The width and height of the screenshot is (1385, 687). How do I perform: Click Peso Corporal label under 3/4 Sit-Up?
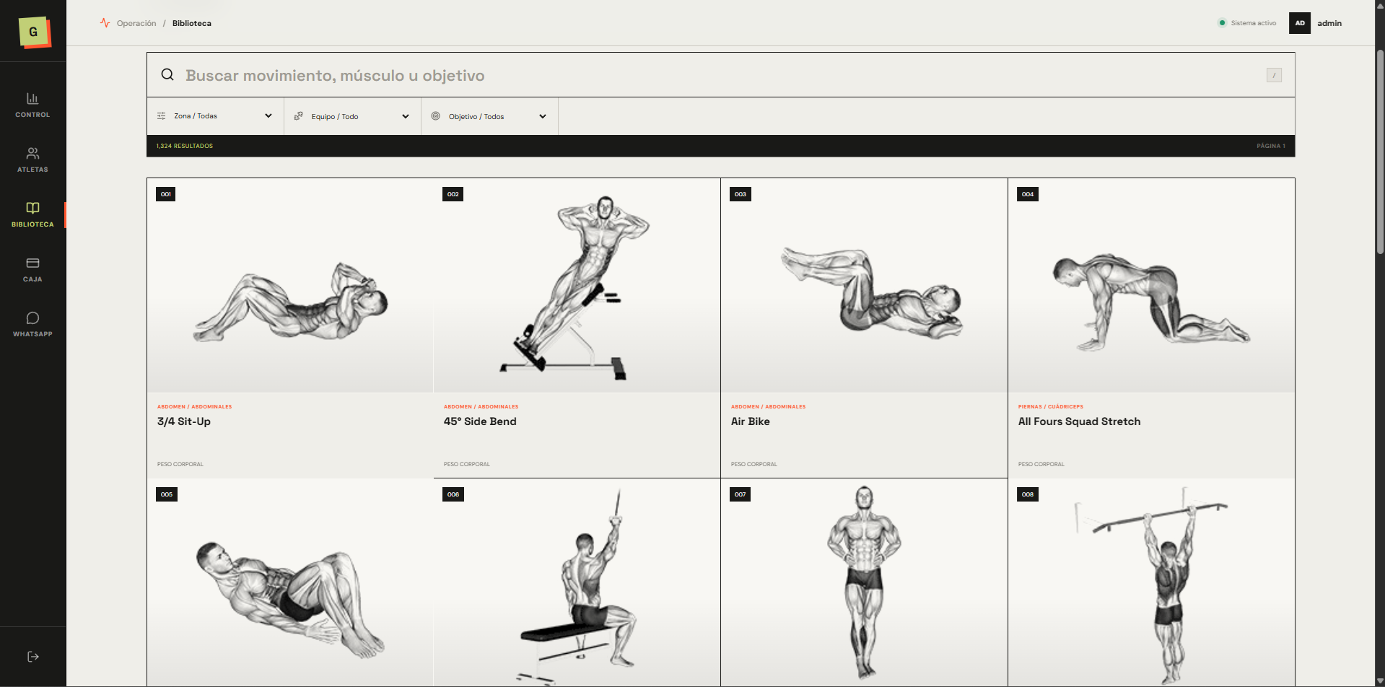(x=180, y=464)
